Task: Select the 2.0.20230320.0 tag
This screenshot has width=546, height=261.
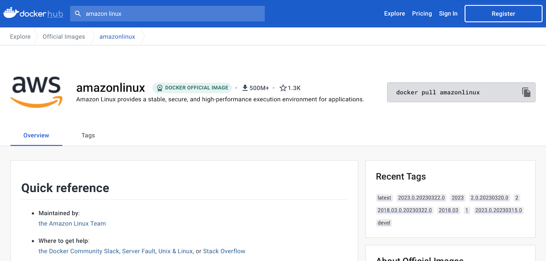Action: (x=489, y=198)
